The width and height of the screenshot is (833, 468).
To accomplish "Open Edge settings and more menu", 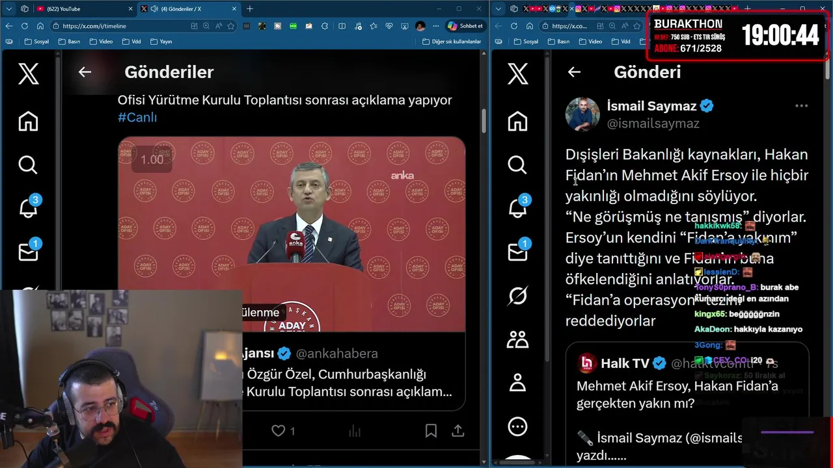I will (x=436, y=26).
